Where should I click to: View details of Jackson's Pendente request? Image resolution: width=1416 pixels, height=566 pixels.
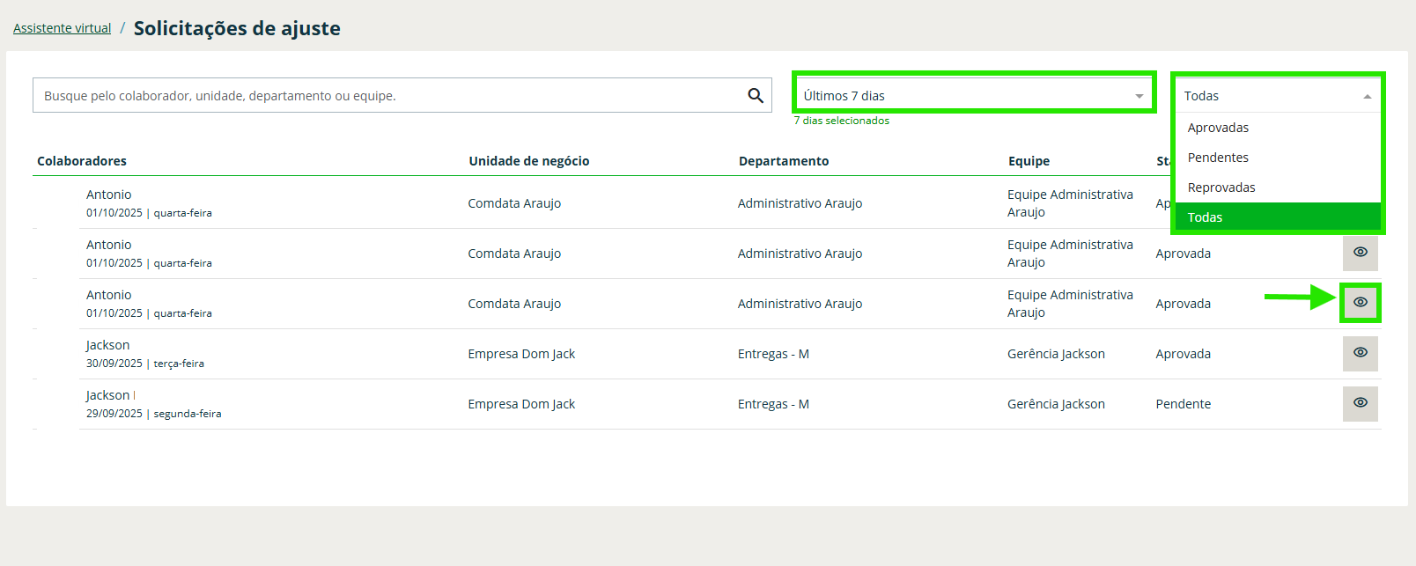point(1360,403)
